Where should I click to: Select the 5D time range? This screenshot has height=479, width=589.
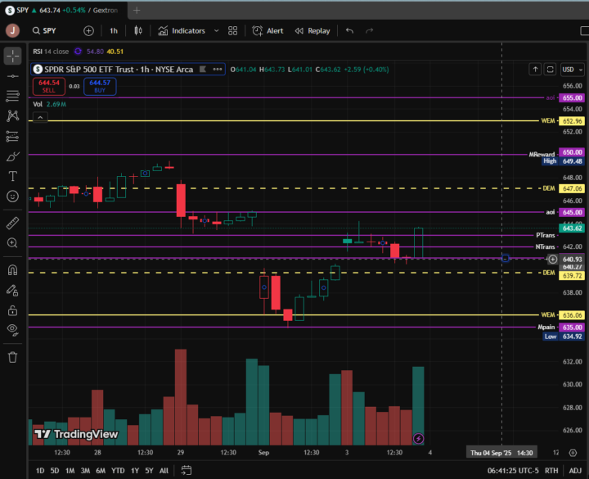click(x=54, y=471)
